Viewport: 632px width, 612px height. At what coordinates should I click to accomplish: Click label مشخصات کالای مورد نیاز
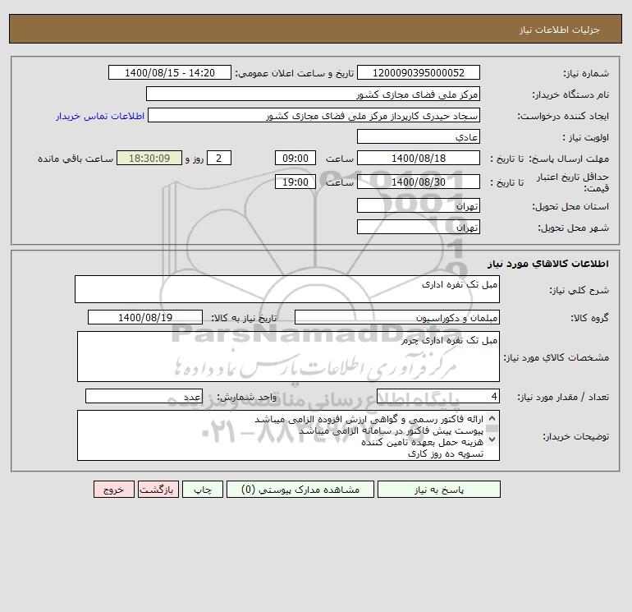pyautogui.click(x=556, y=357)
